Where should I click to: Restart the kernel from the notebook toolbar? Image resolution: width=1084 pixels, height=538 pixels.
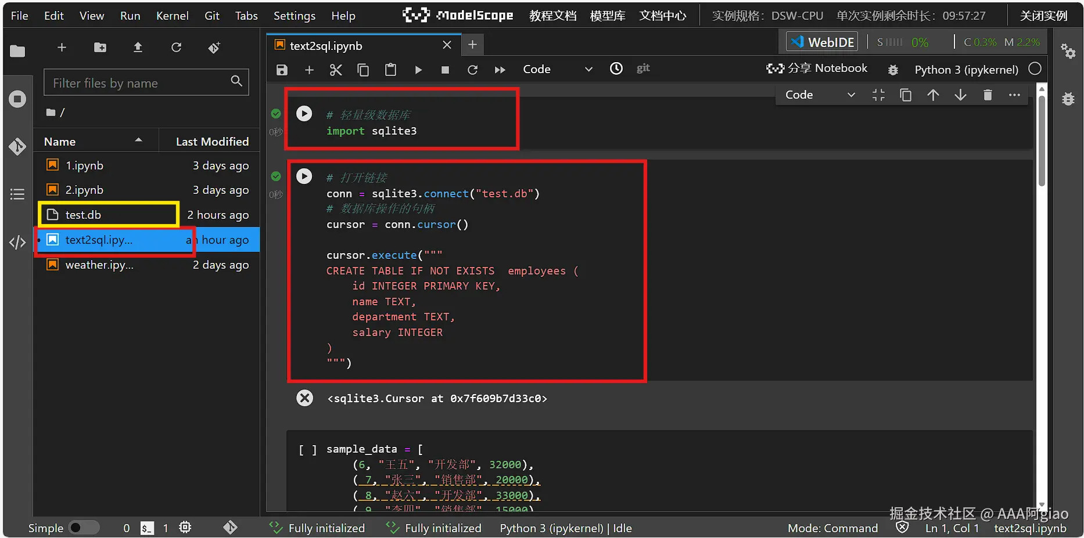coord(472,70)
